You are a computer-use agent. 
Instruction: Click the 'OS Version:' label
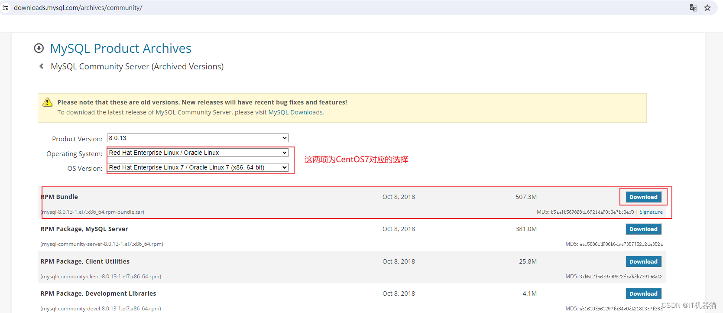tap(85, 169)
